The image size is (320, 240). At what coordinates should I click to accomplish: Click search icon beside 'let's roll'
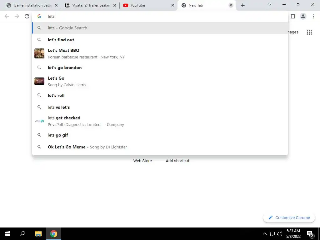(39, 95)
